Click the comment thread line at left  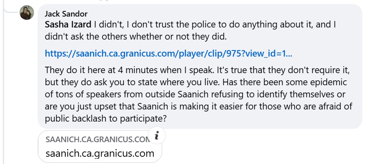pyautogui.click(x=4, y=81)
